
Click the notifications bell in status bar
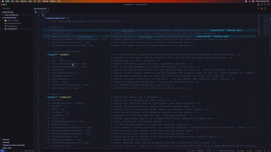point(268,151)
